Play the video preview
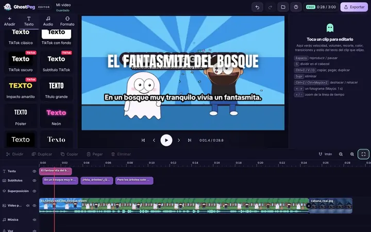This screenshot has height=232, width=371. [x=166, y=140]
